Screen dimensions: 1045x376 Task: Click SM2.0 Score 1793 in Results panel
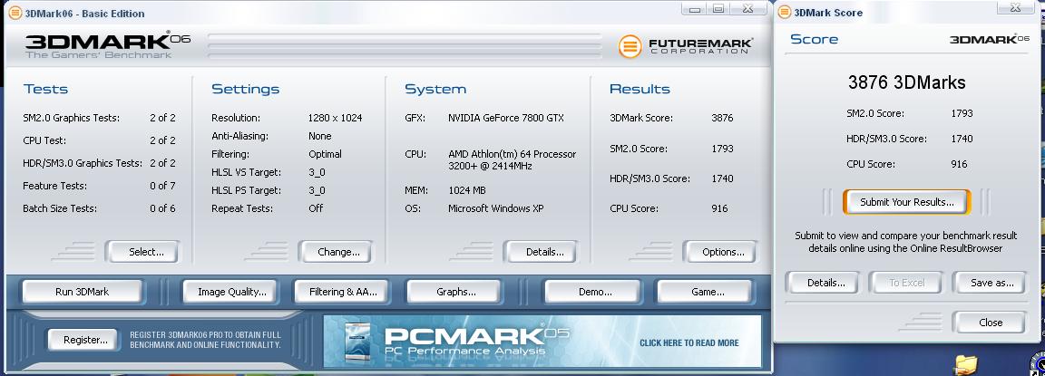click(722, 149)
